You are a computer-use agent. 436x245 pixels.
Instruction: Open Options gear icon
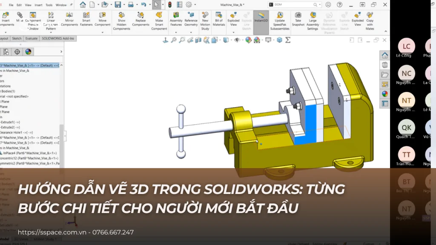point(189,5)
